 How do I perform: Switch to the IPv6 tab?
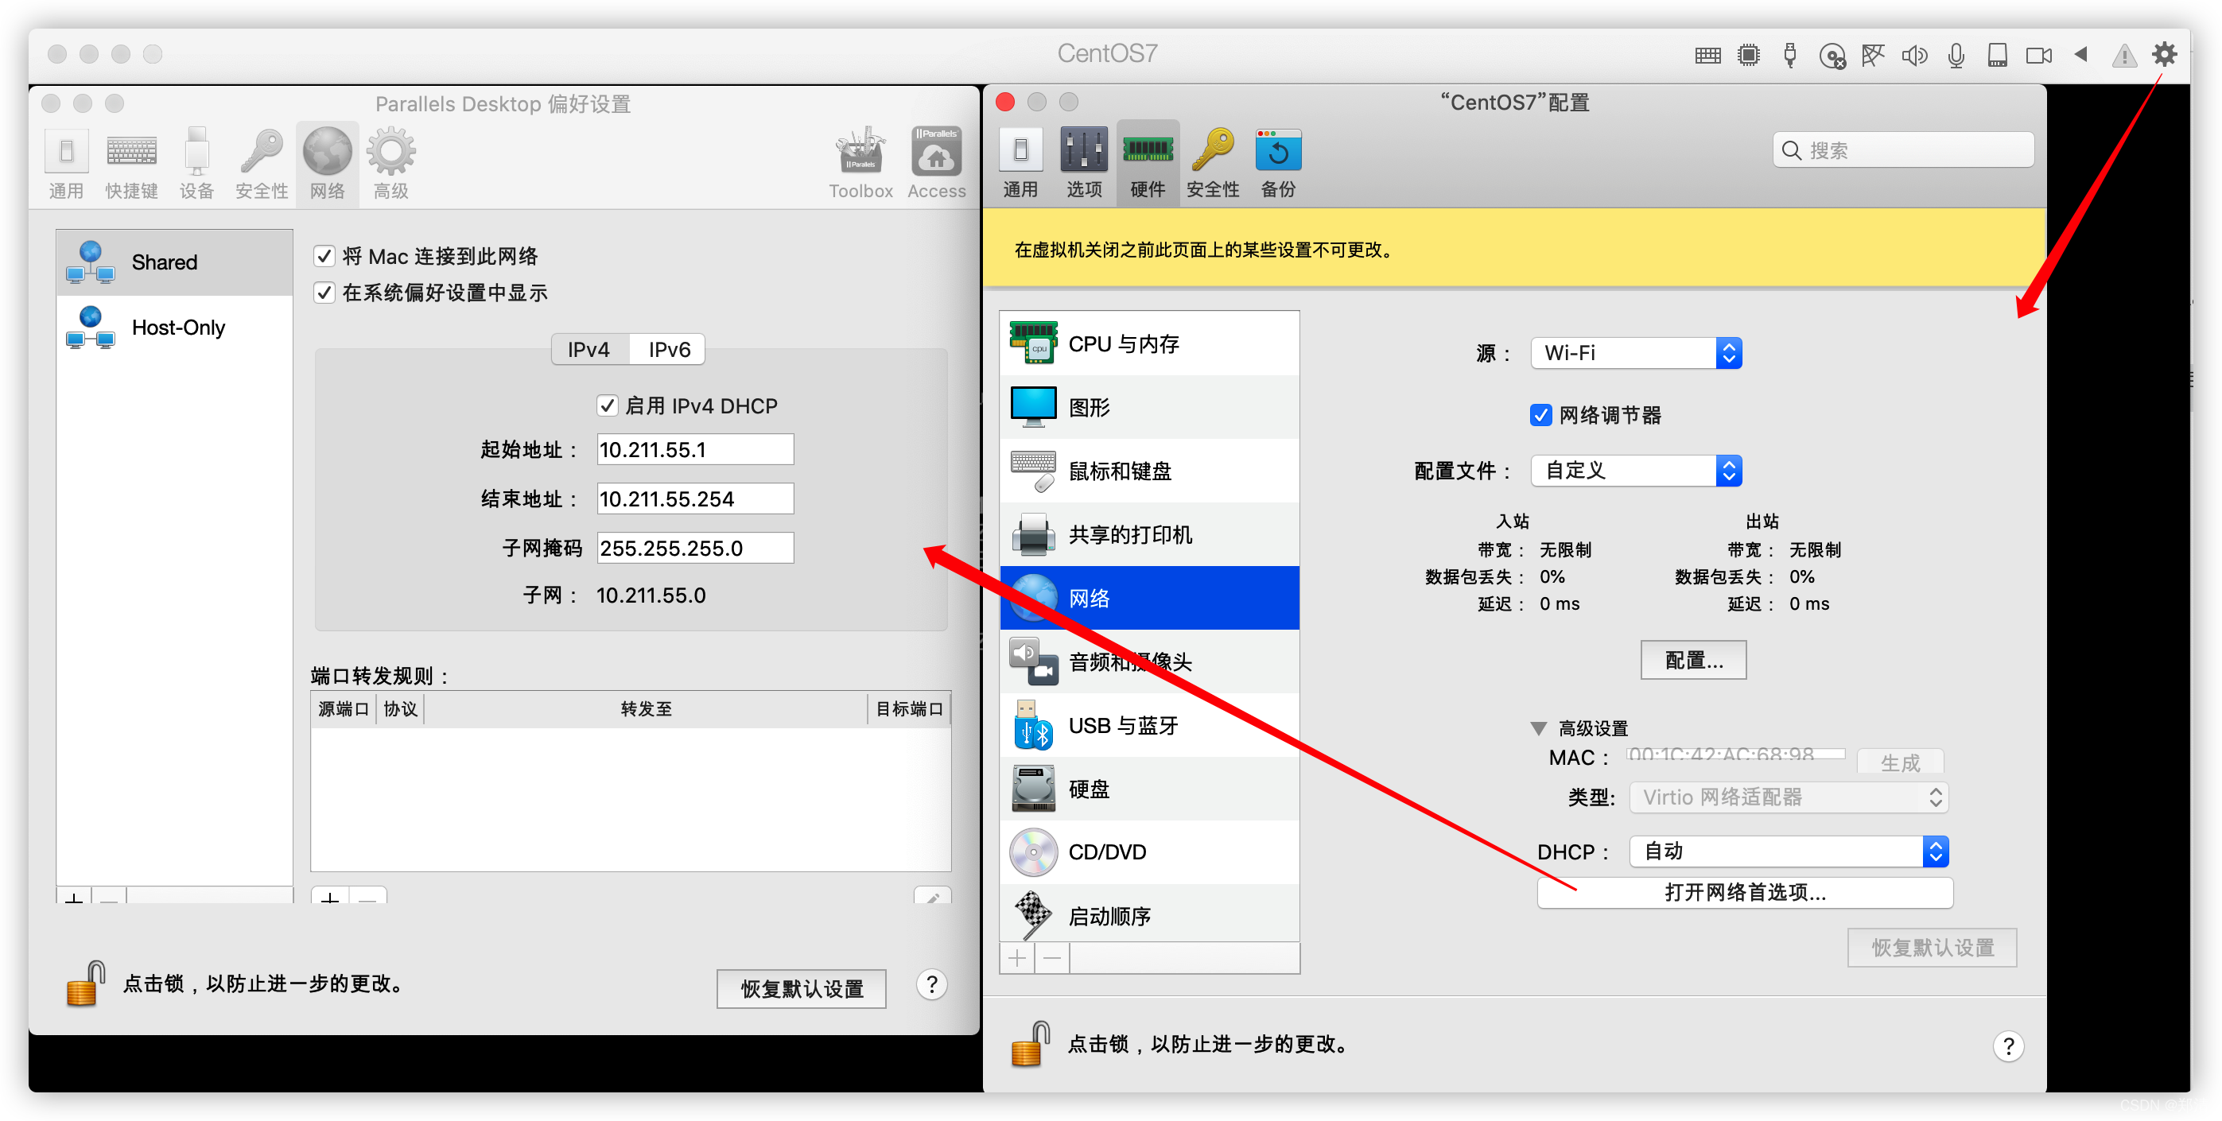coord(670,349)
